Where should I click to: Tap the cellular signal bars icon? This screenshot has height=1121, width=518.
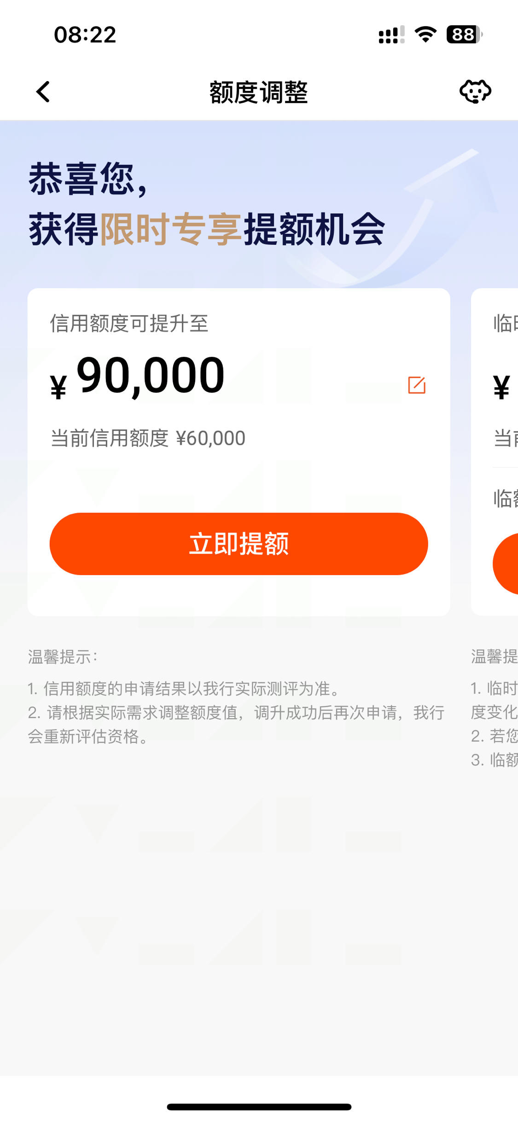coord(391,35)
